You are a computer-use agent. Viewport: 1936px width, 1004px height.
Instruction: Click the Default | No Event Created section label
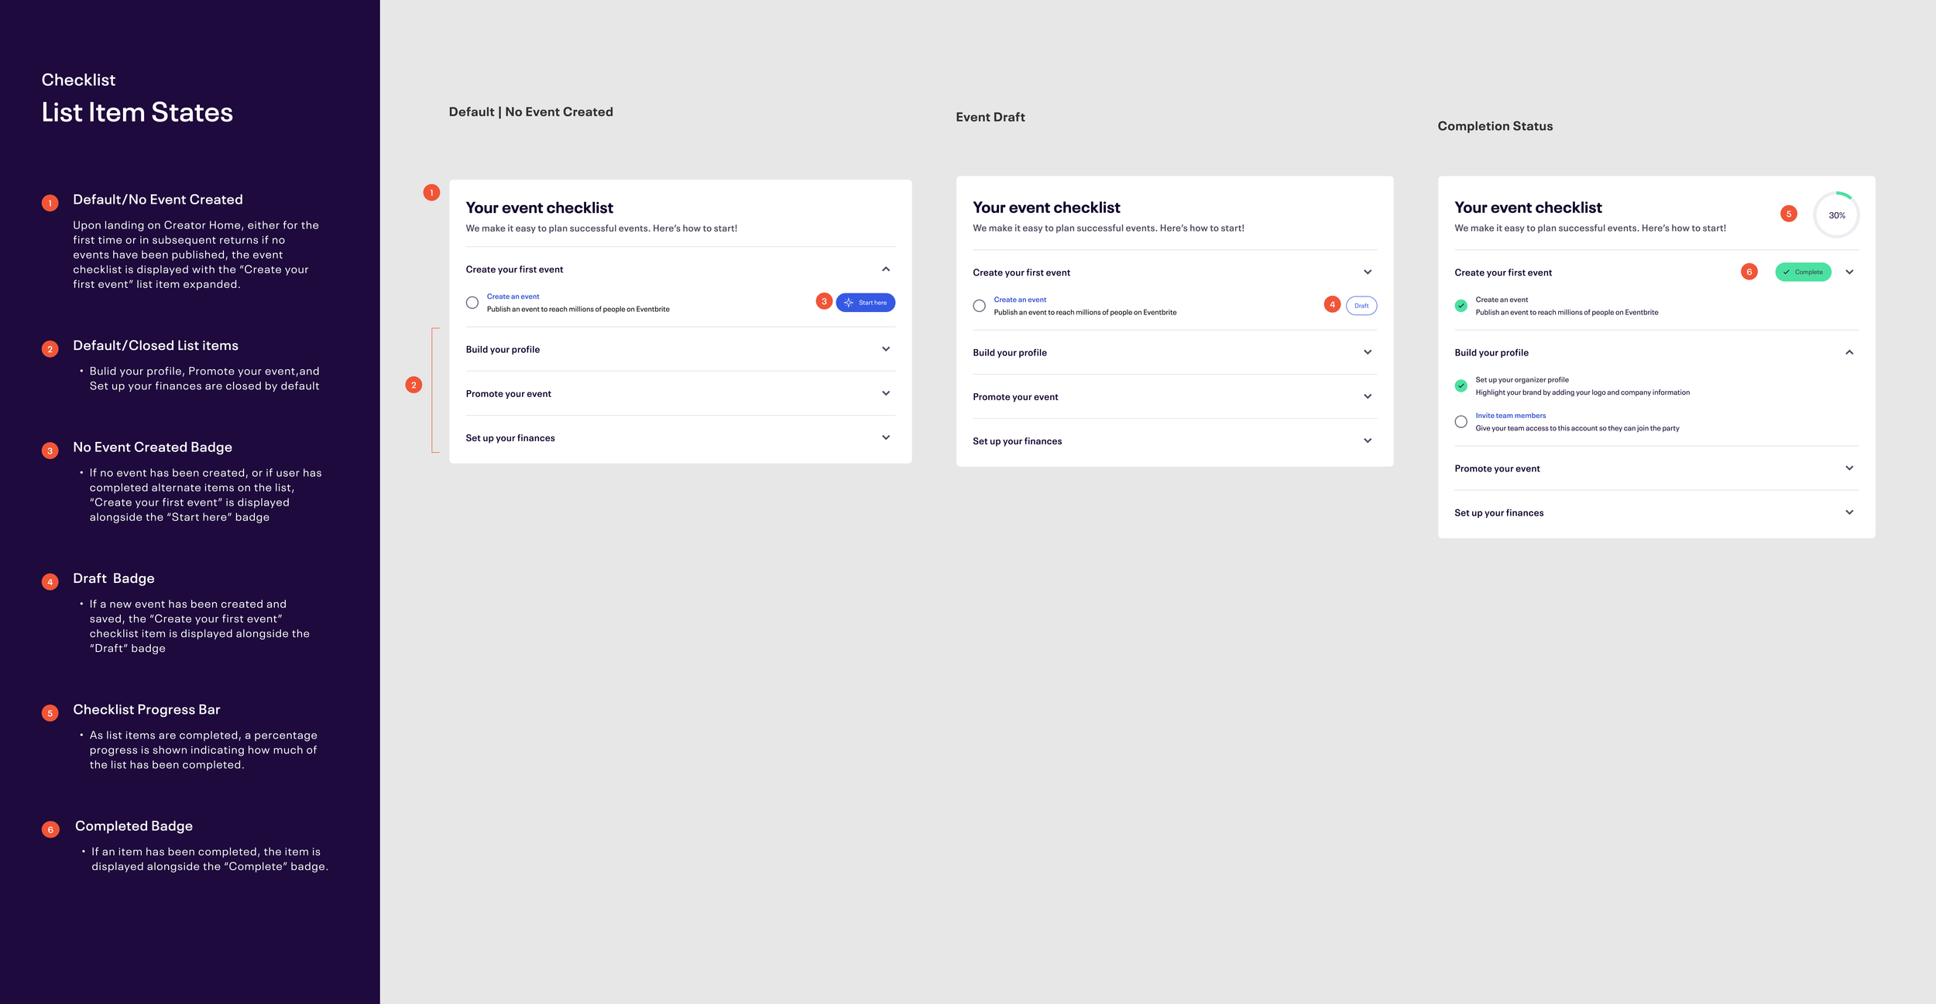click(530, 111)
